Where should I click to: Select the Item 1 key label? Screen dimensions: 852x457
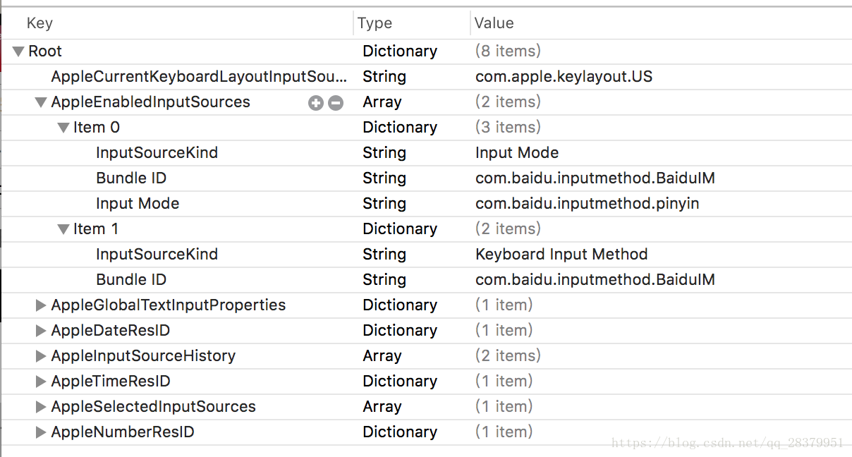point(96,228)
